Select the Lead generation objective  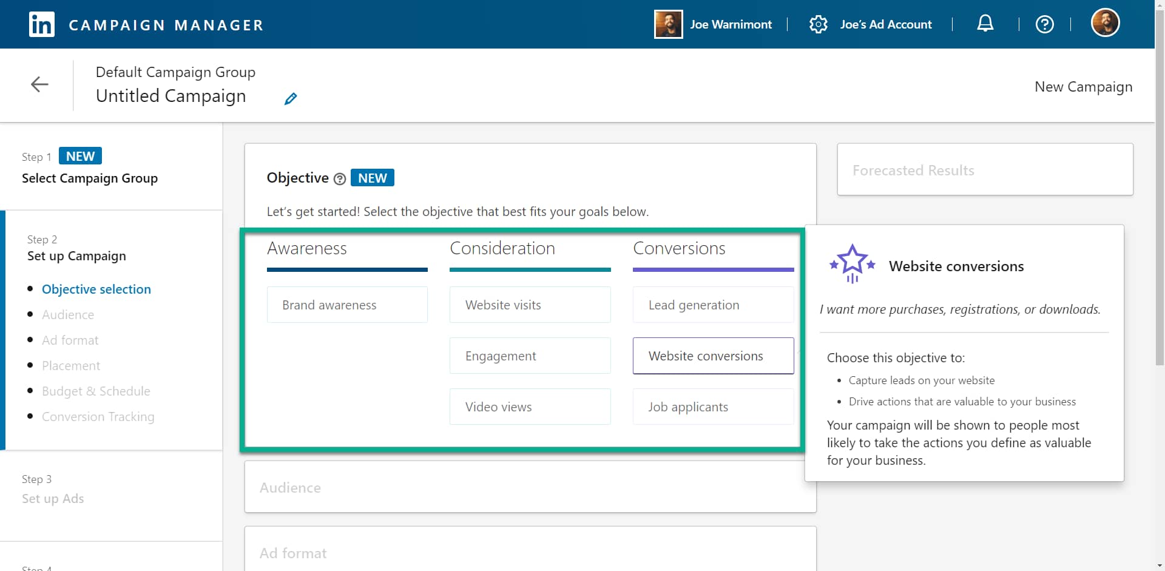click(713, 305)
